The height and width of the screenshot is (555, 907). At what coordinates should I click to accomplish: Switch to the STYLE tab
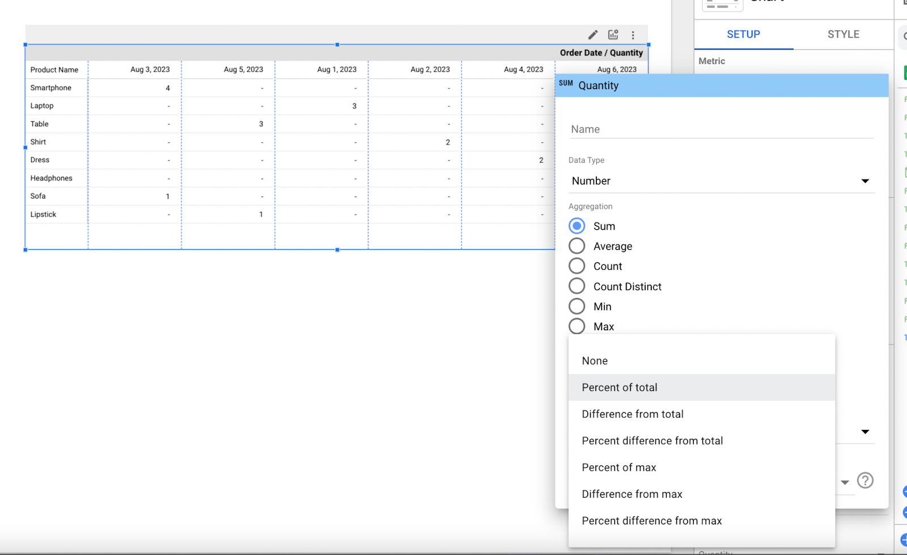coord(843,35)
